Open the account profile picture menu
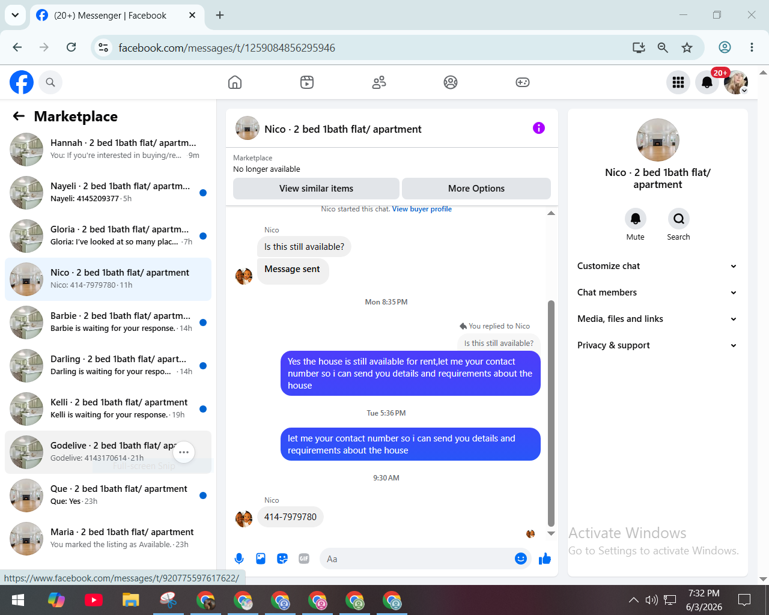This screenshot has height=615, width=769. pyautogui.click(x=736, y=82)
